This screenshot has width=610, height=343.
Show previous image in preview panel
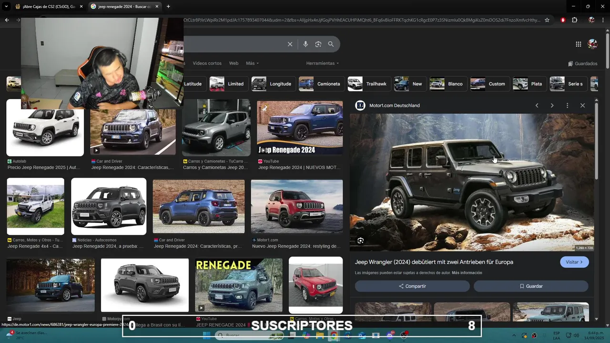pos(537,105)
